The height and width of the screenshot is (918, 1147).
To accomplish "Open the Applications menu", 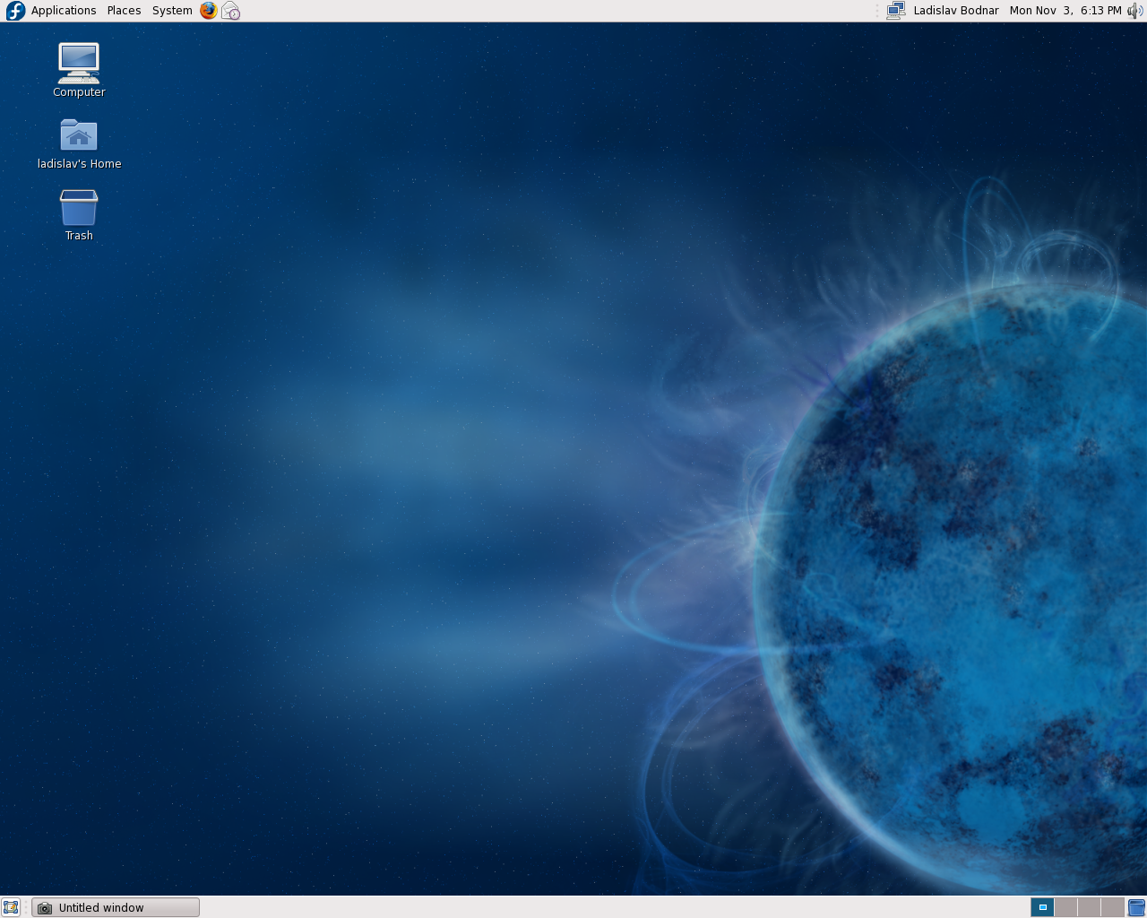I will (x=52, y=11).
